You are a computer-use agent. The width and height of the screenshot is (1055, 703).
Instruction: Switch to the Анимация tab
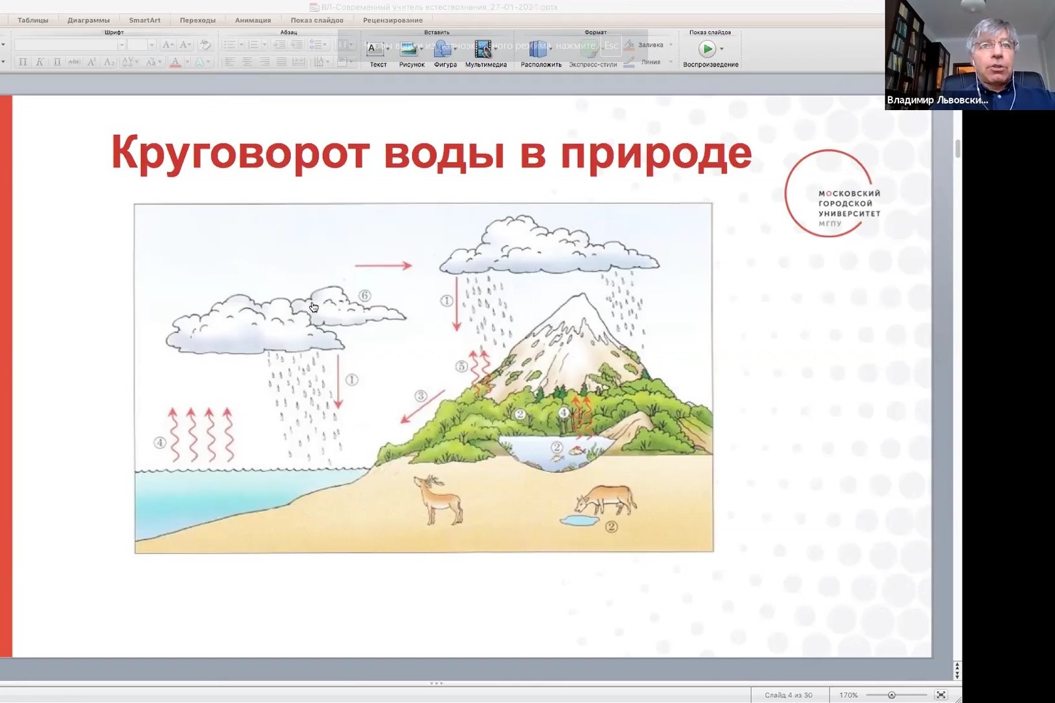coord(252,20)
